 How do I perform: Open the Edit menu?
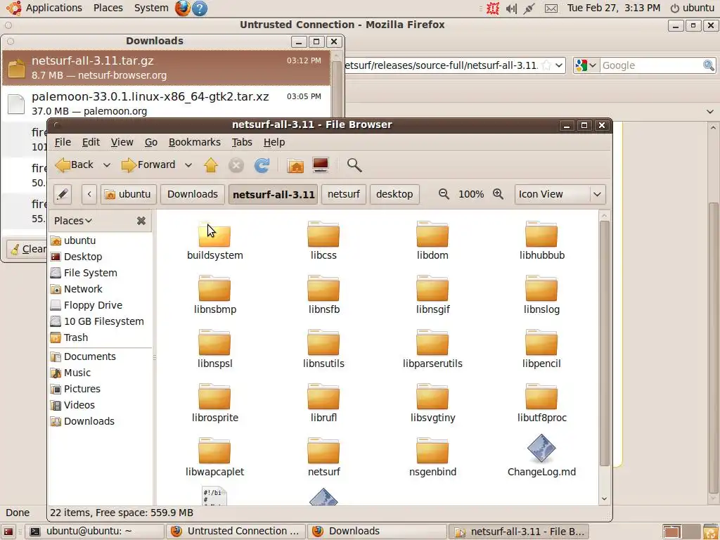[x=91, y=142]
